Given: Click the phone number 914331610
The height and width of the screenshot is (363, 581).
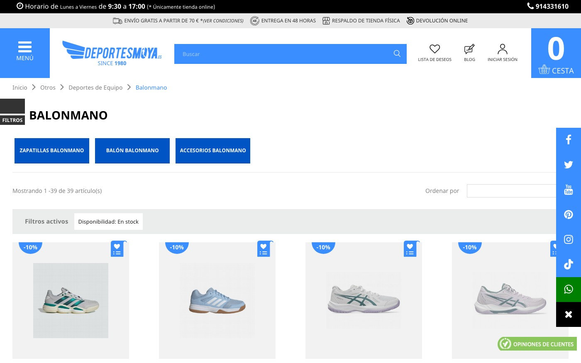Looking at the screenshot, I should [x=552, y=6].
